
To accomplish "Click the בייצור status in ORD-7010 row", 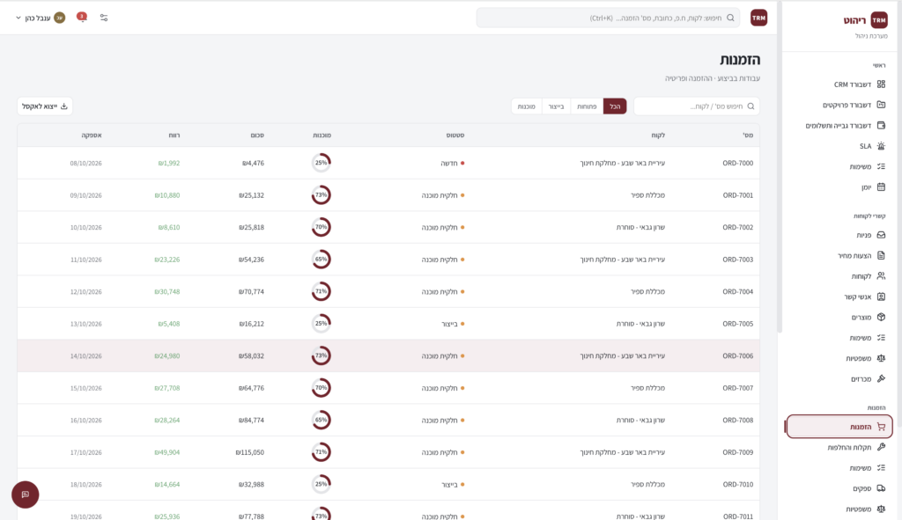I will point(453,485).
